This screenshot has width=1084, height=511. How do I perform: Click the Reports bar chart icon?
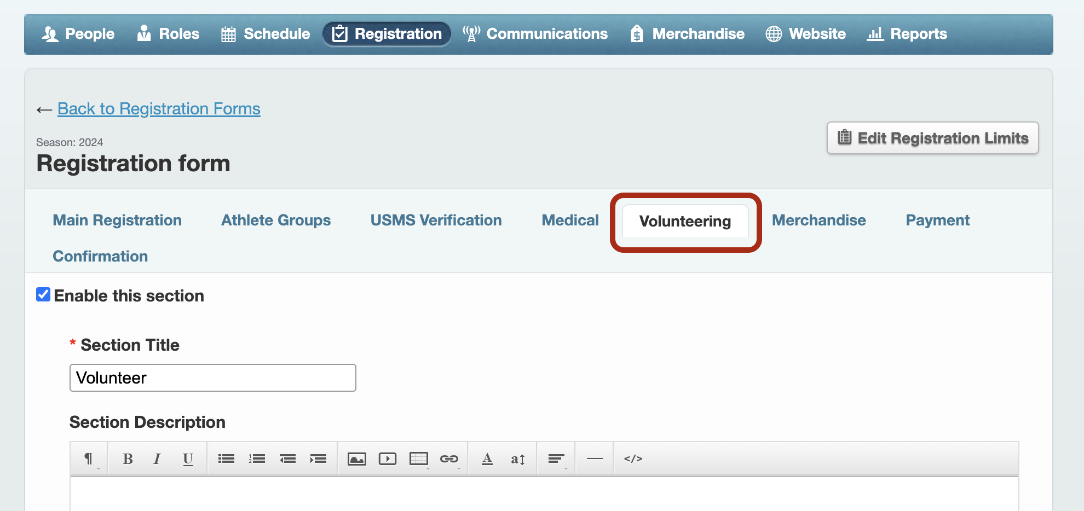pos(875,34)
